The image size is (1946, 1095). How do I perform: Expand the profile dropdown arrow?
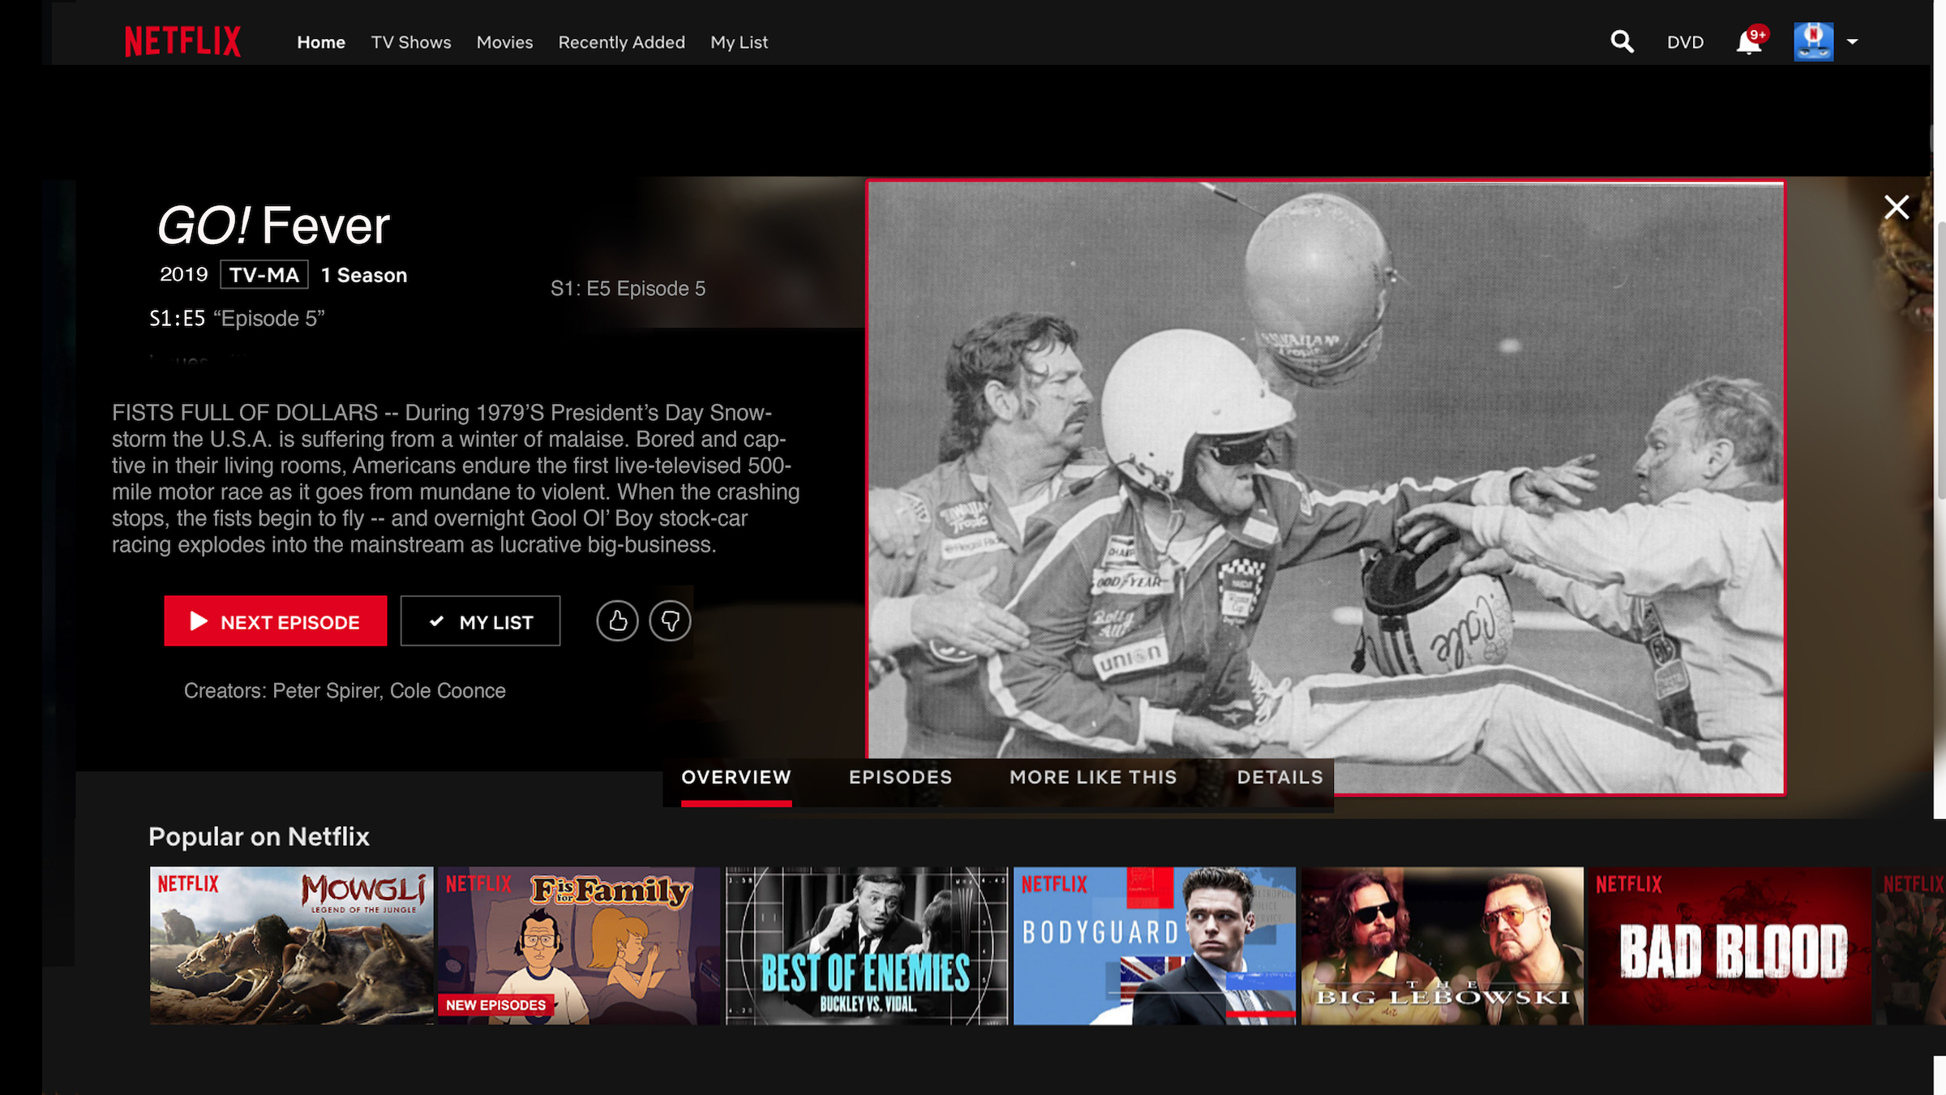[1852, 41]
